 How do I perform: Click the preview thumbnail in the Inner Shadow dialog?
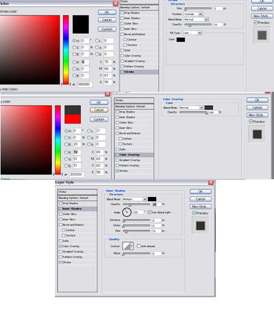coord(201,226)
